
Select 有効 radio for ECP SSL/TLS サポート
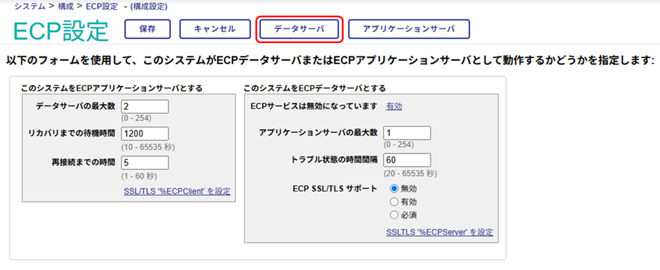tap(395, 202)
